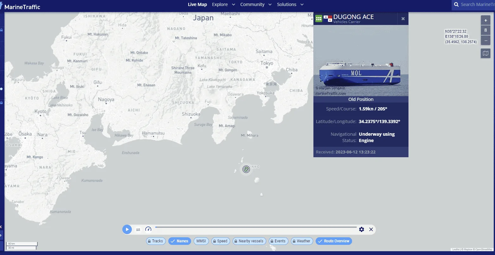Screen dimensions: 495x255
Task: Open the Explore menu
Action: (x=220, y=4)
